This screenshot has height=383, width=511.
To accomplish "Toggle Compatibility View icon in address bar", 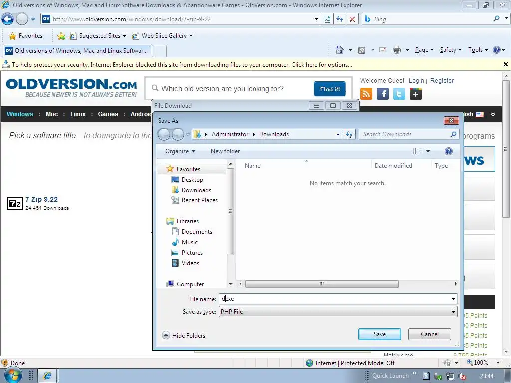I will (x=327, y=19).
